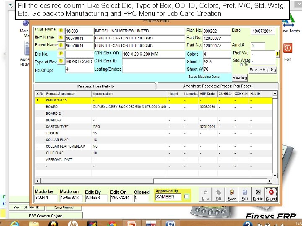
Task: Click the Item Name lookup exclamation icon
Action: pos(61,38)
